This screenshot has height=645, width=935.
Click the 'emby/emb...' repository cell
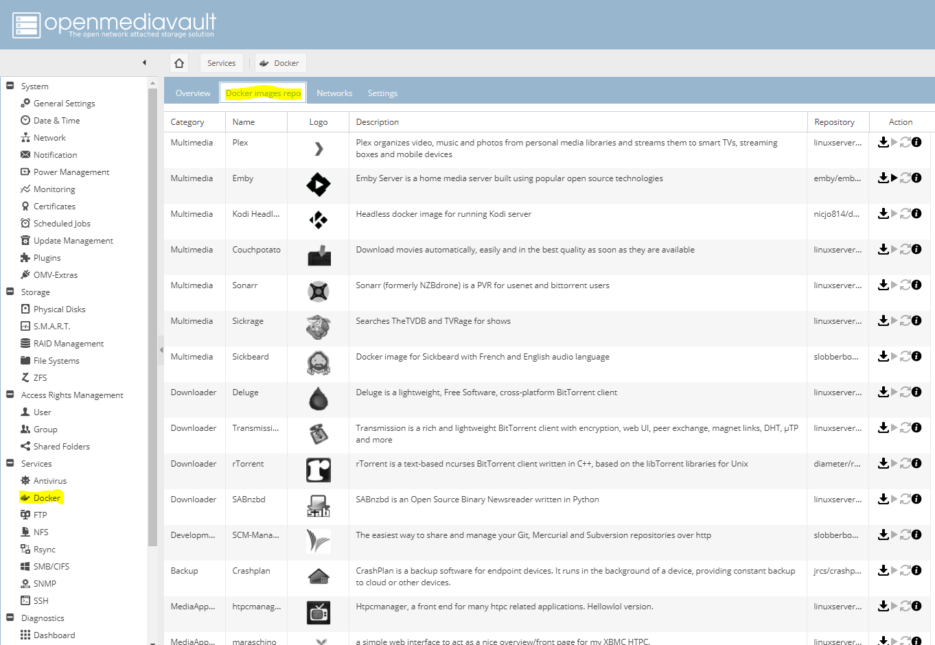pyautogui.click(x=838, y=178)
